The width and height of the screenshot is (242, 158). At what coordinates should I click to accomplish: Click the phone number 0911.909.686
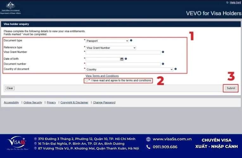point(165,147)
